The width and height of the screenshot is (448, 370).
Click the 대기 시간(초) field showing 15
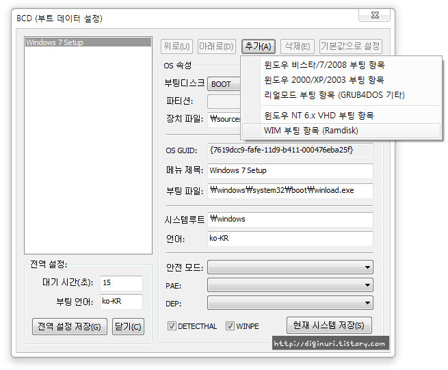[121, 283]
